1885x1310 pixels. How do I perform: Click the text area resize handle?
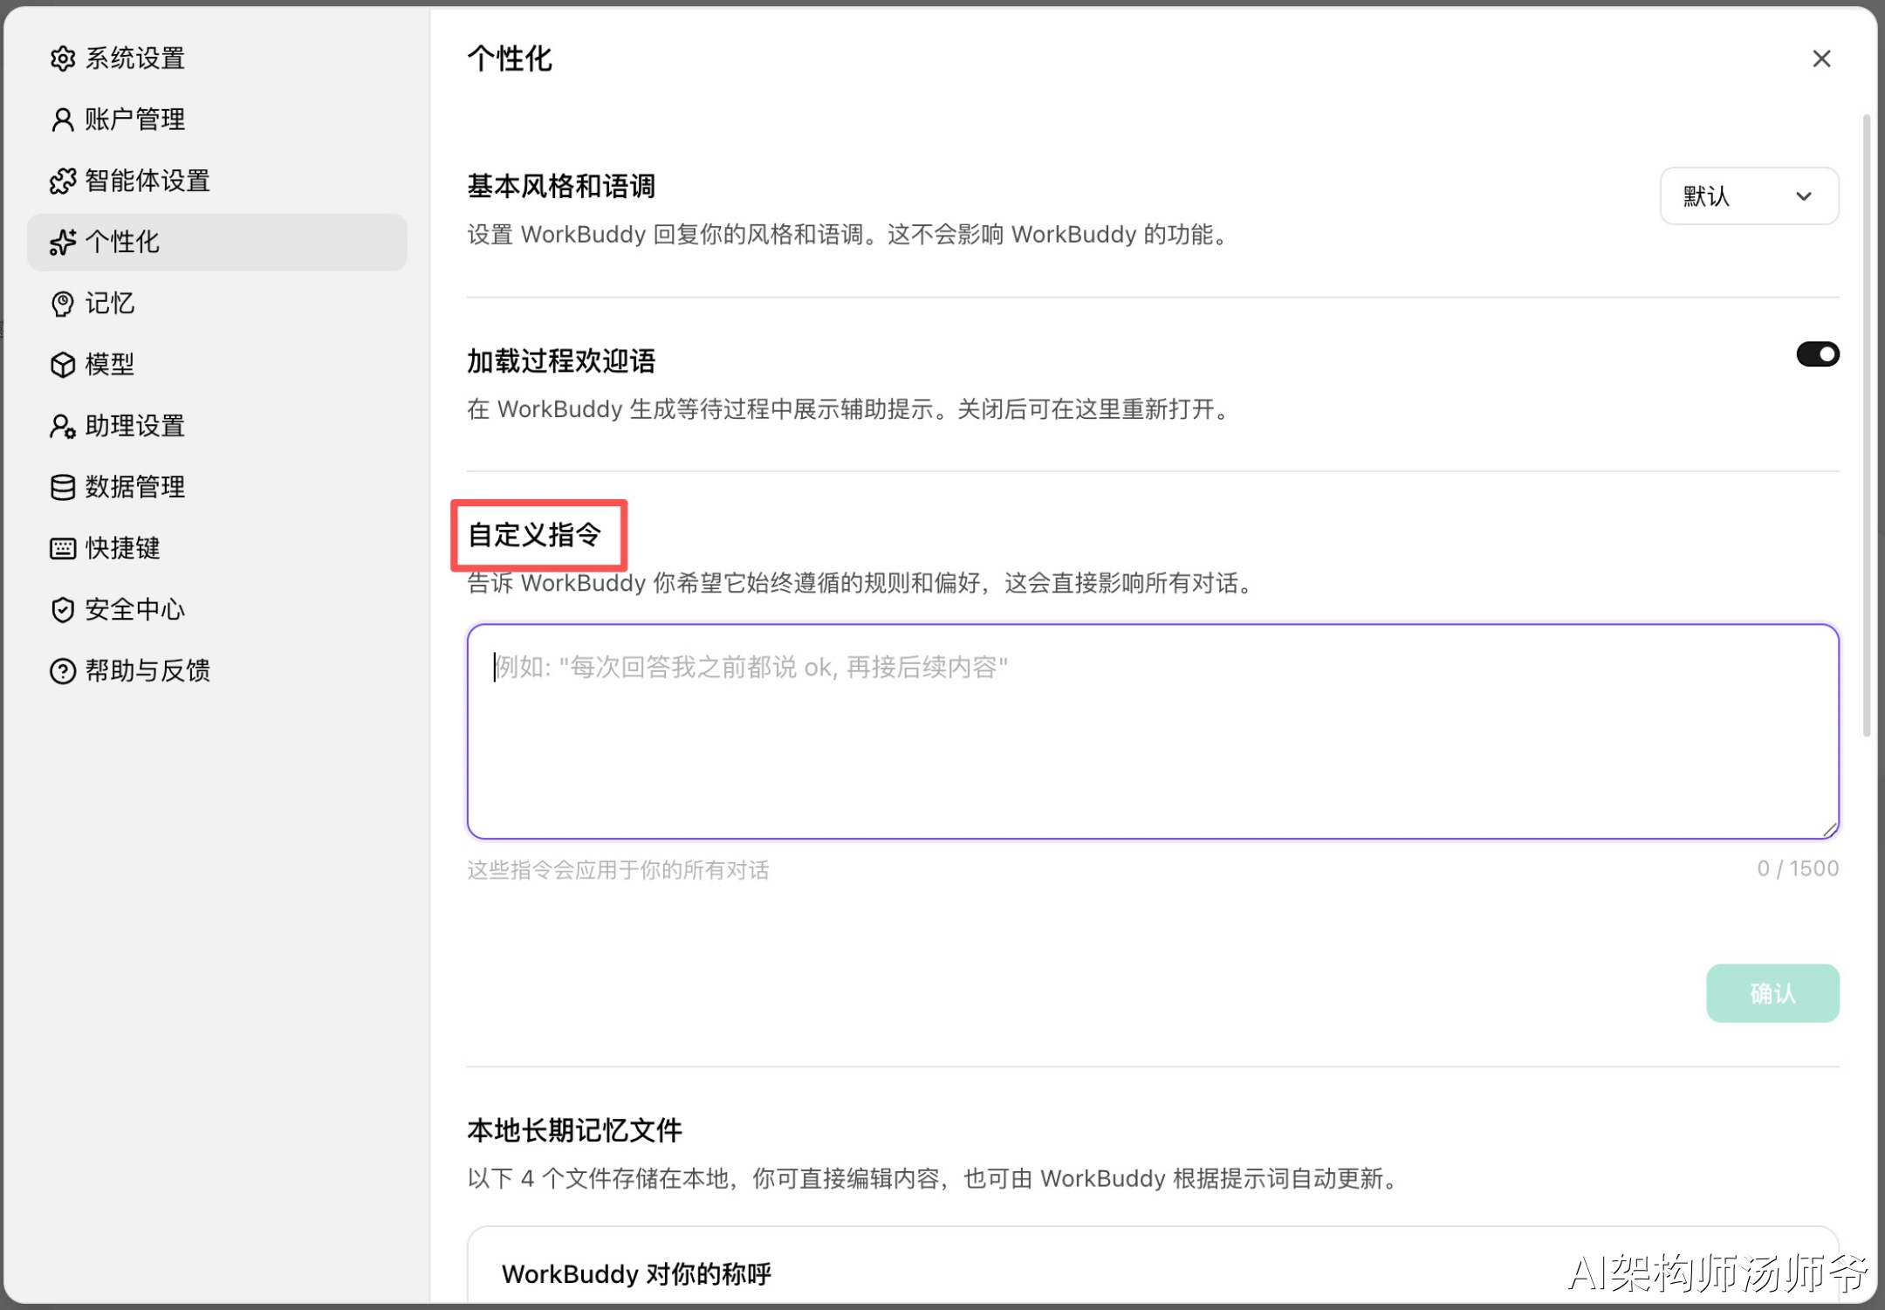pyautogui.click(x=1829, y=829)
